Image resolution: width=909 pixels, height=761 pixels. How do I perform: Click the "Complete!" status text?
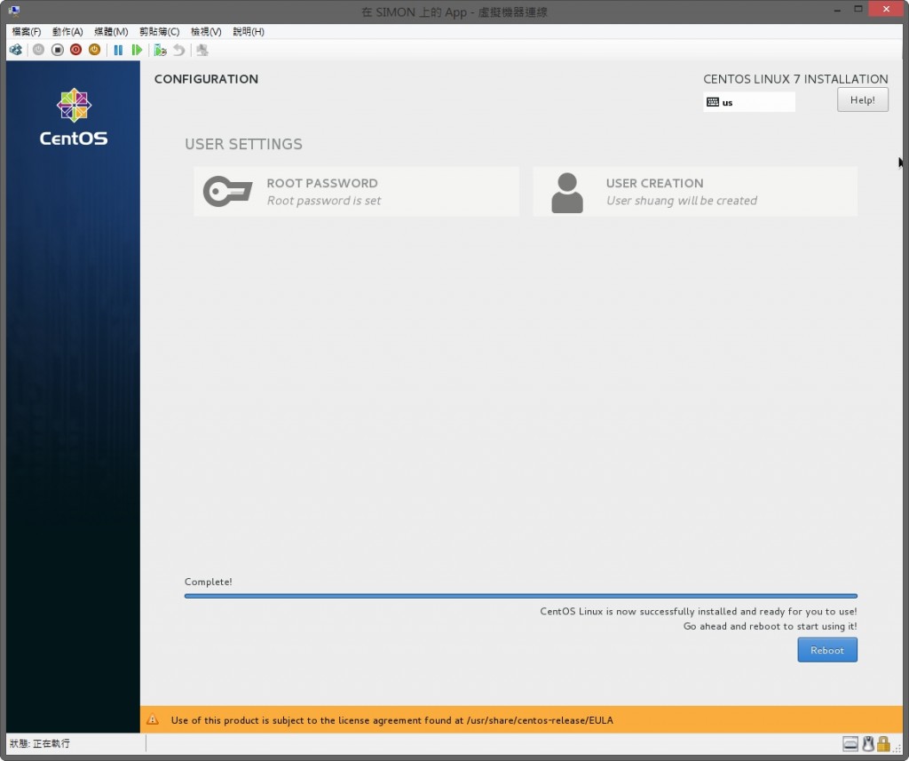(208, 582)
